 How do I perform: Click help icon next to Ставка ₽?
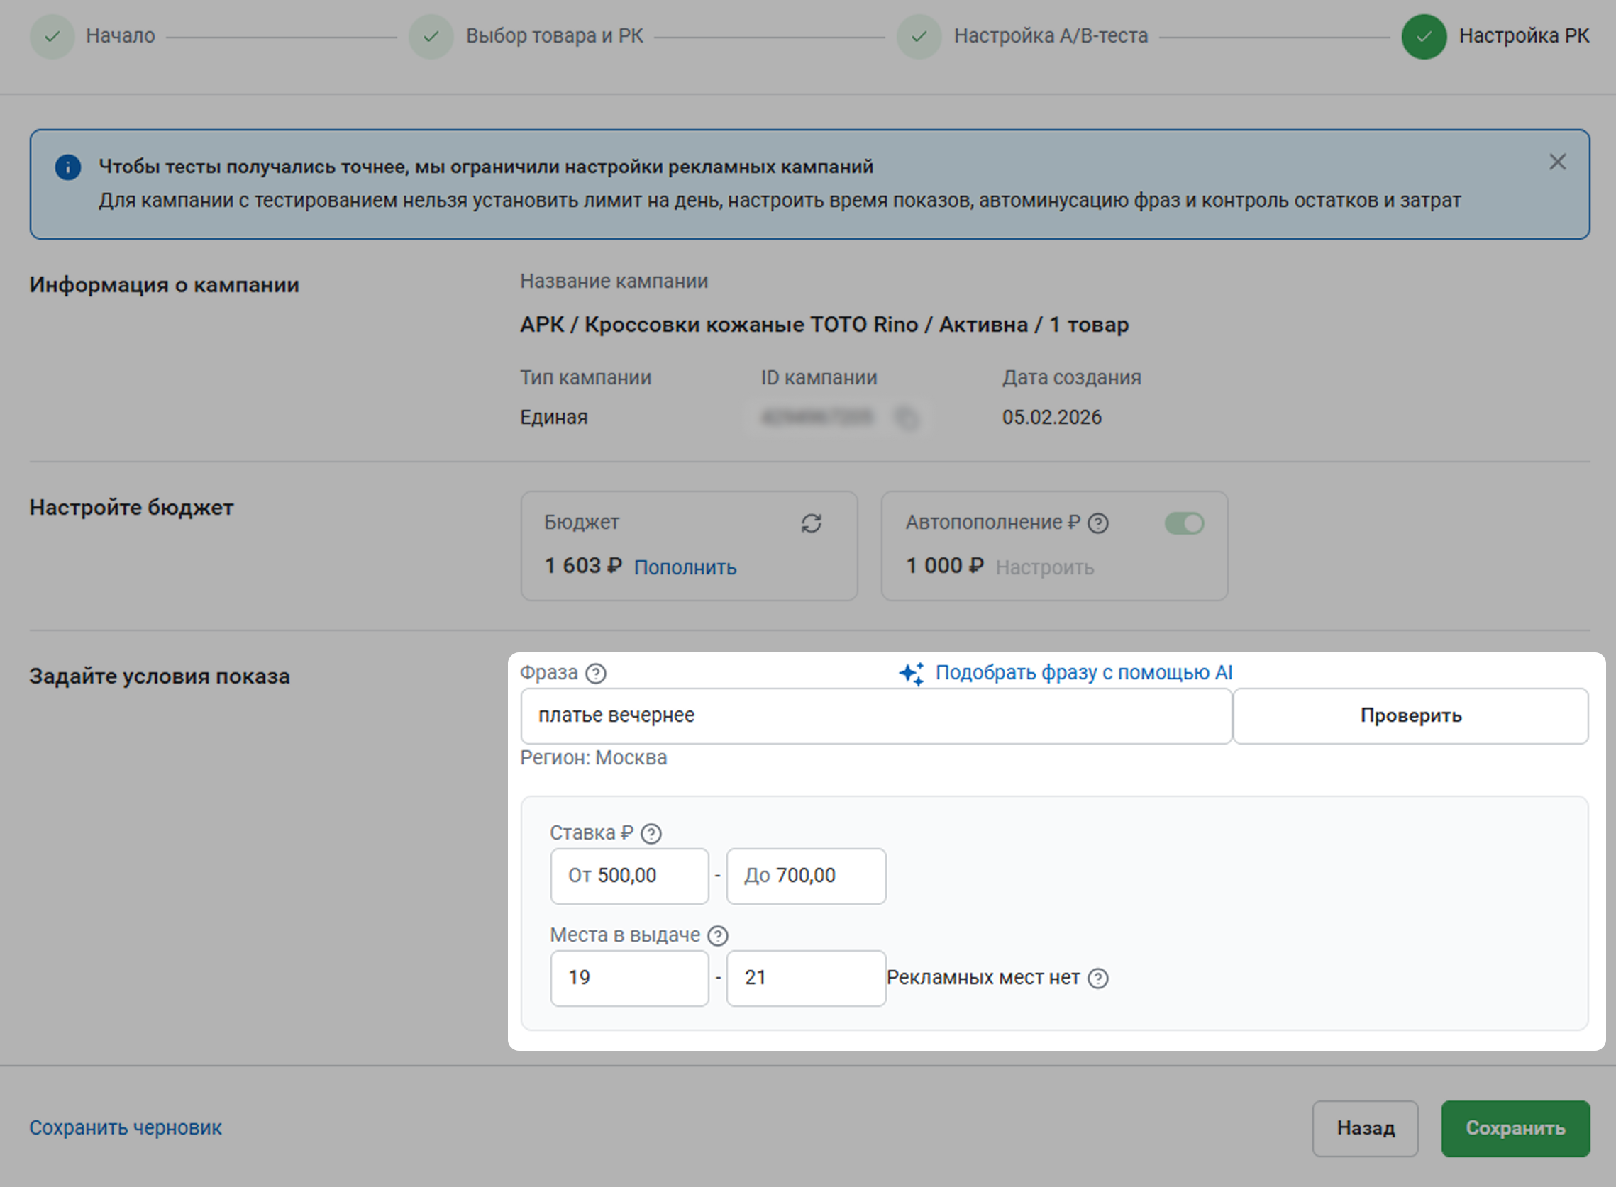pyautogui.click(x=651, y=833)
